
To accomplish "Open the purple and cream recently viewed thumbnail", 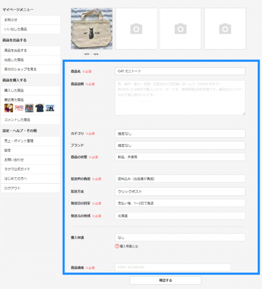I will pos(9,108).
